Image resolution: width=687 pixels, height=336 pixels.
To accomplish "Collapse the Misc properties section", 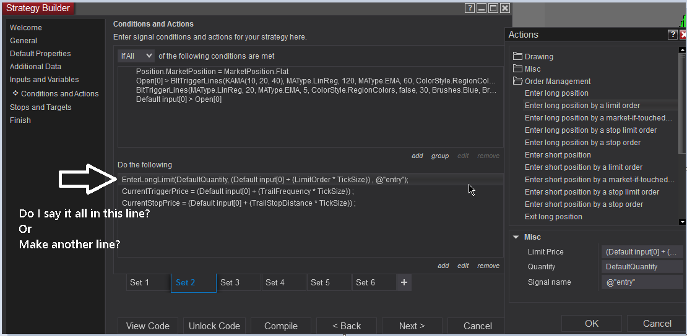I will point(516,237).
